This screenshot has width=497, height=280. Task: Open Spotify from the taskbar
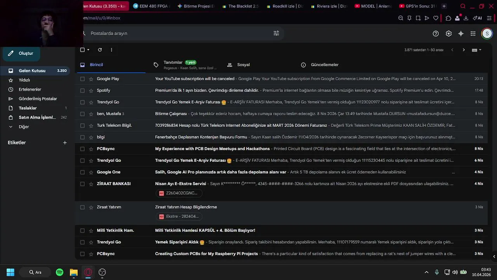[x=59, y=272]
